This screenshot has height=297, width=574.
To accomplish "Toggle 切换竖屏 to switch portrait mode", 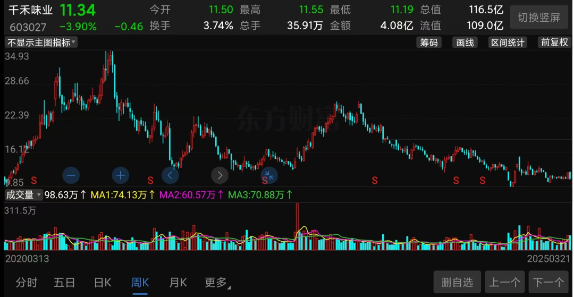I will 539,18.
